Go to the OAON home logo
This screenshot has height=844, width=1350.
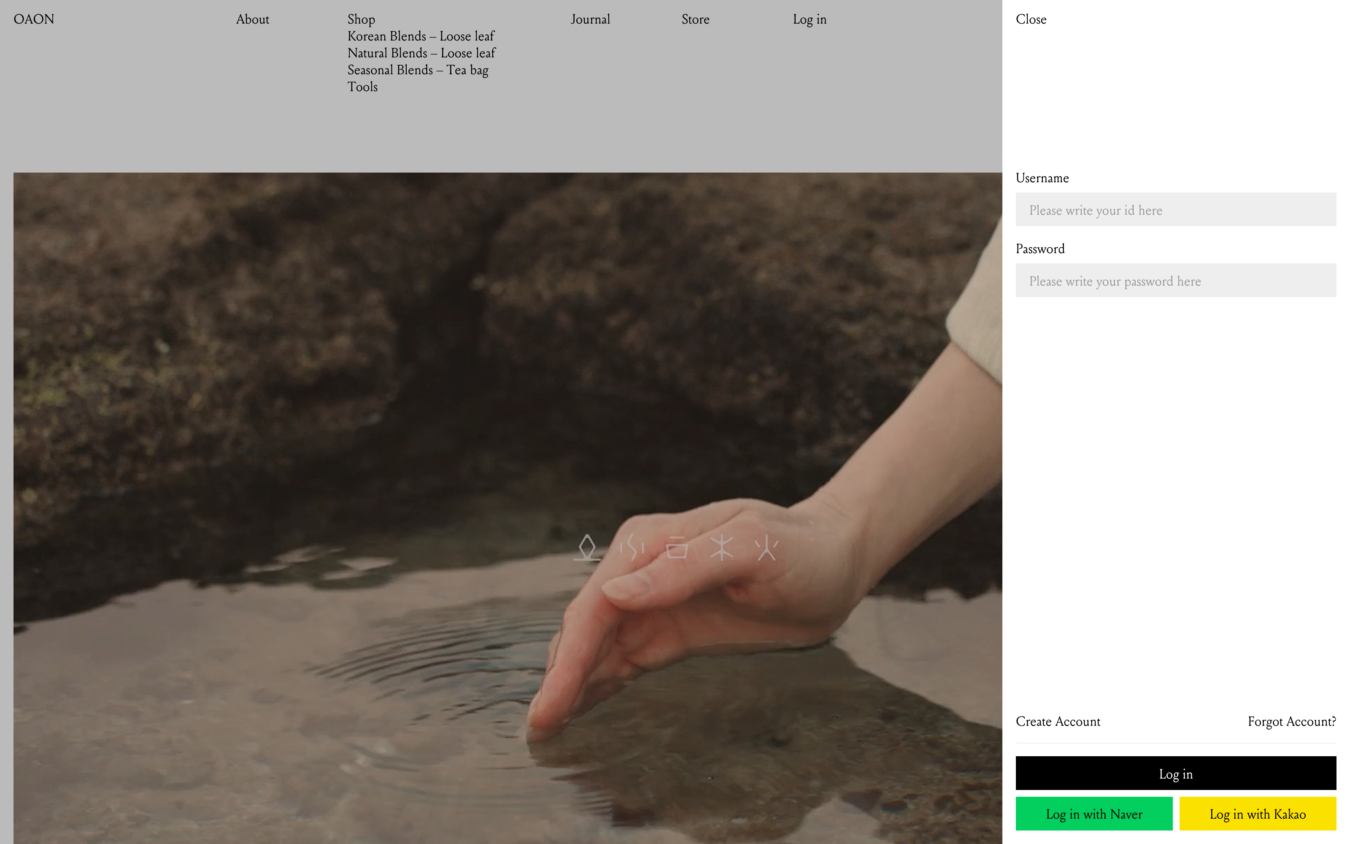pos(34,19)
